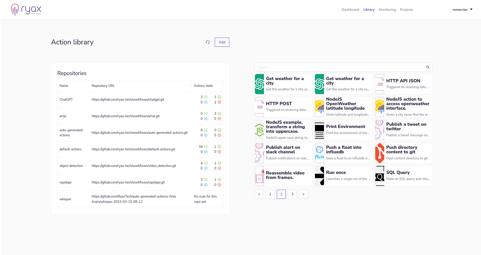Click the search magnifier icon

pyautogui.click(x=428, y=67)
